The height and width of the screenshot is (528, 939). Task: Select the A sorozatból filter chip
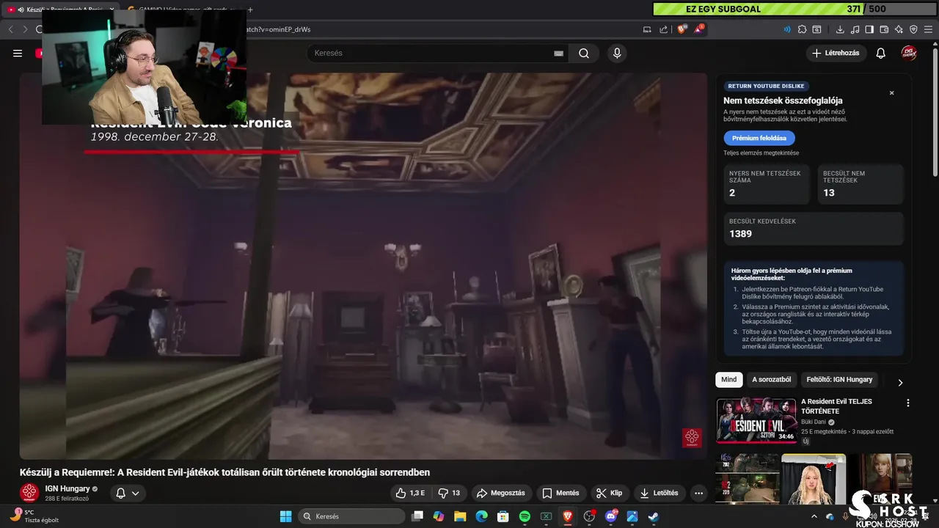click(771, 379)
